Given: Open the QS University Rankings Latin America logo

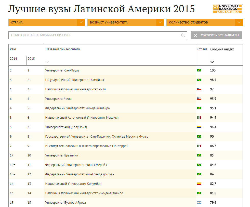Looking at the screenshot, I should click(x=228, y=9).
